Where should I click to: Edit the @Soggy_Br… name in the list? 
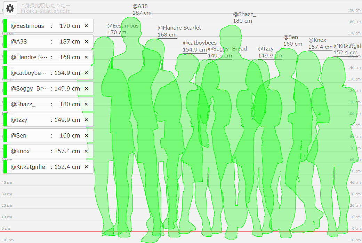(29, 88)
